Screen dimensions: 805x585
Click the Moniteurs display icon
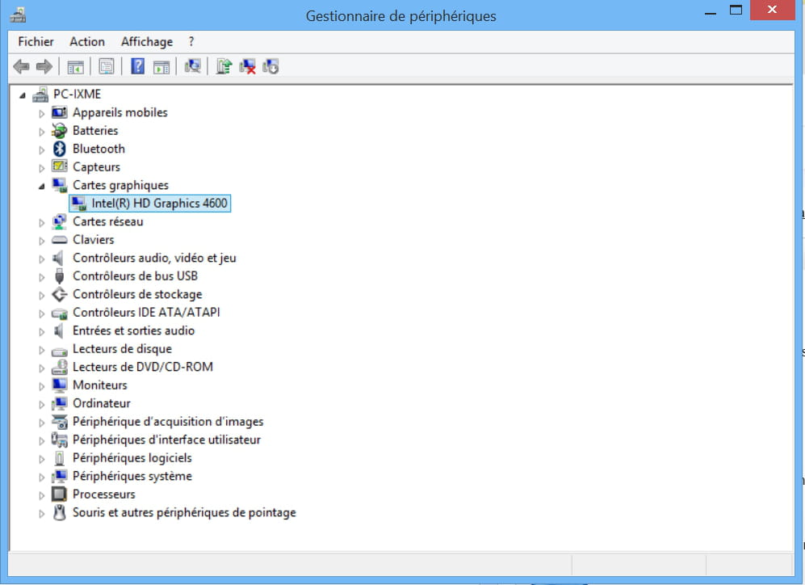60,385
